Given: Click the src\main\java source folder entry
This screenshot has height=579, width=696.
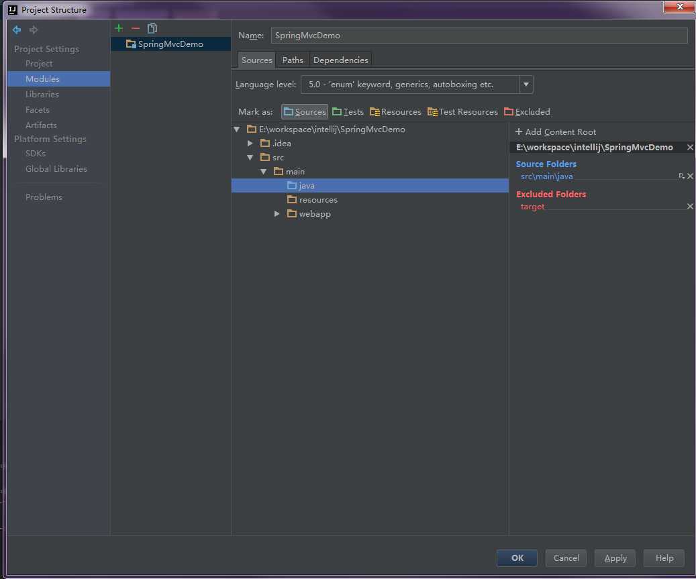Looking at the screenshot, I should [x=546, y=176].
